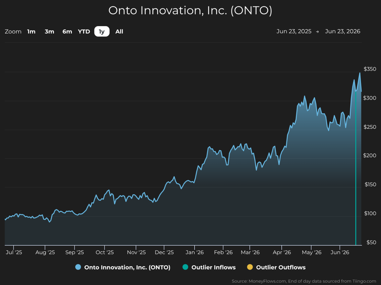Click the Jul '25 axis label
This screenshot has height=285, width=381.
[x=14, y=252]
